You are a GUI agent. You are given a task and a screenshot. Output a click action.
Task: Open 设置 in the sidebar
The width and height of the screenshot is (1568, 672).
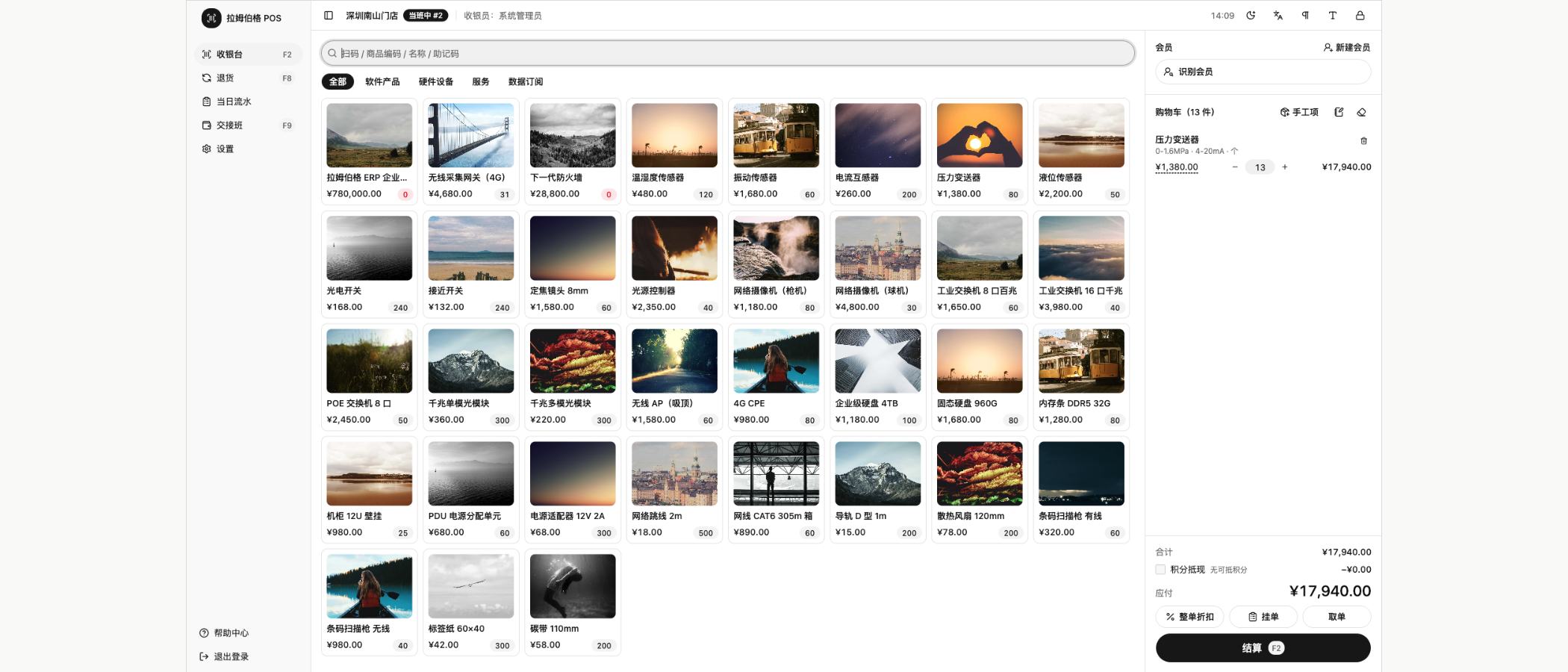(249, 149)
